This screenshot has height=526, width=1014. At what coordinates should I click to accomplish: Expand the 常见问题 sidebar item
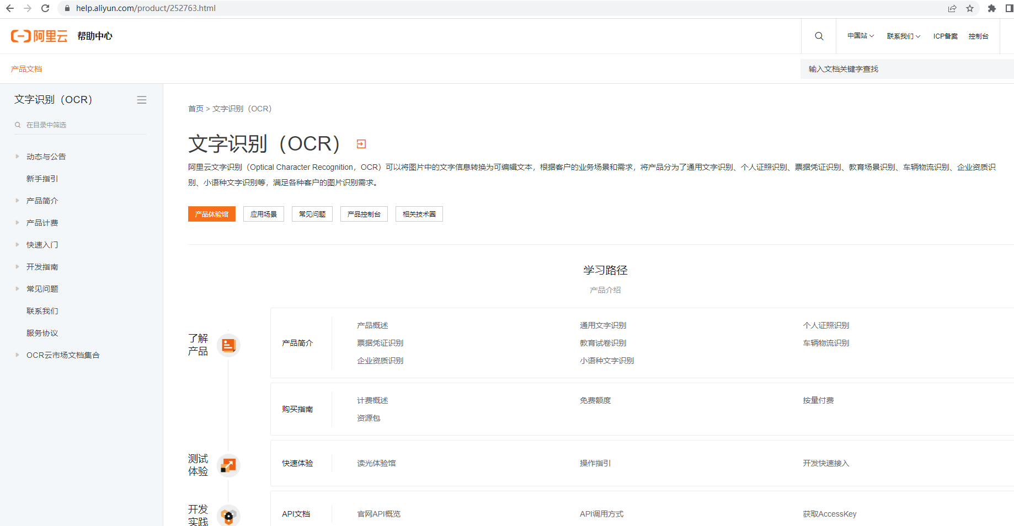click(x=17, y=289)
